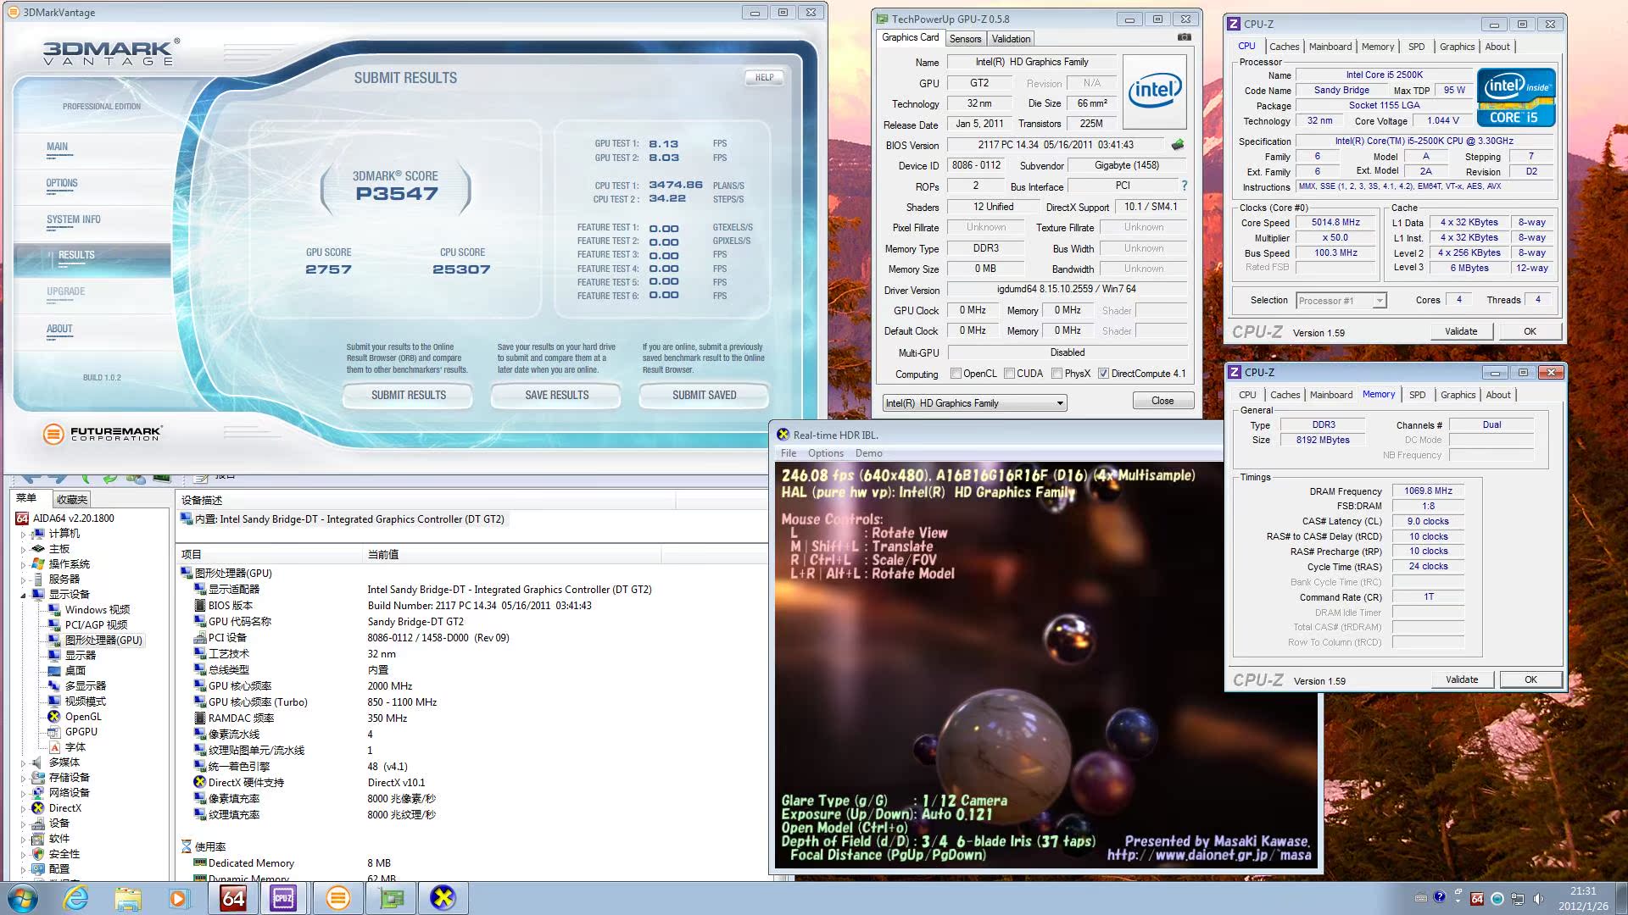Click SUBMIT SAVED button in 3DMark
The image size is (1628, 915).
click(x=704, y=396)
